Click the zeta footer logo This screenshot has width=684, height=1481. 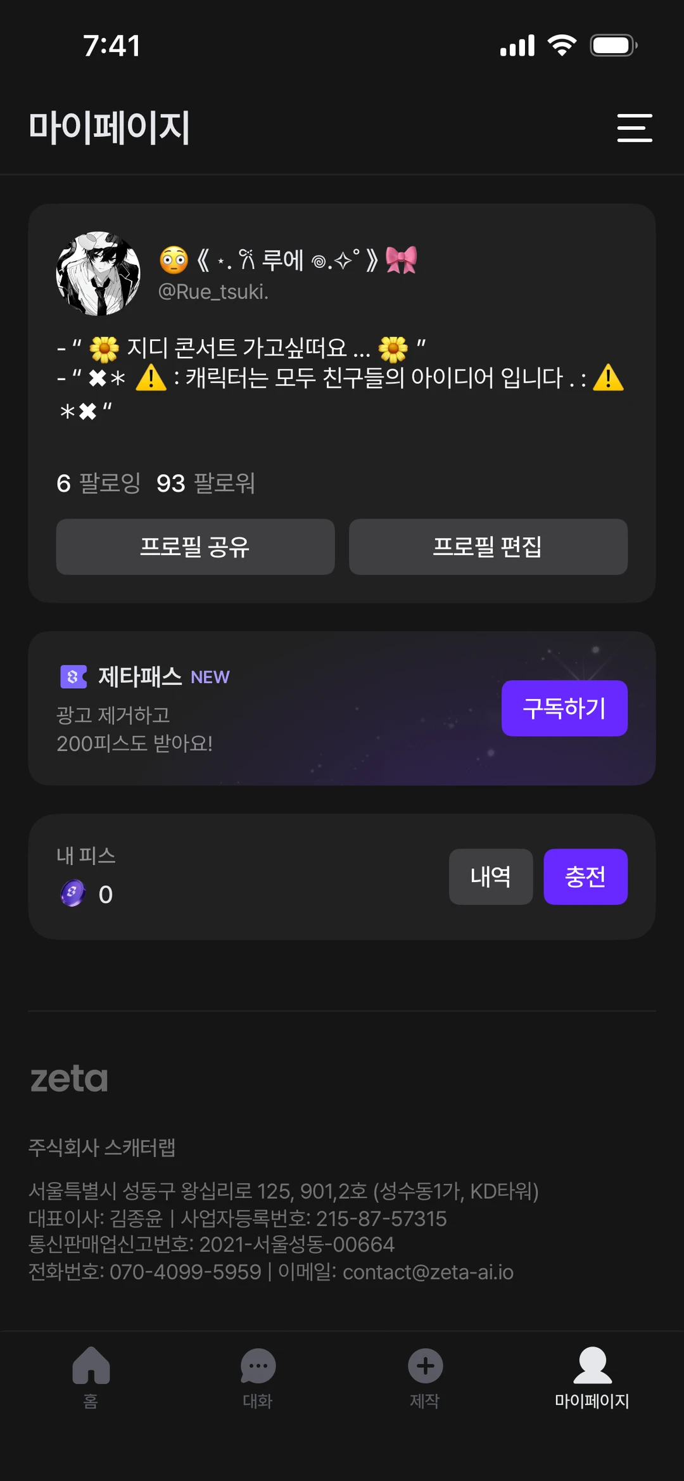click(70, 1079)
